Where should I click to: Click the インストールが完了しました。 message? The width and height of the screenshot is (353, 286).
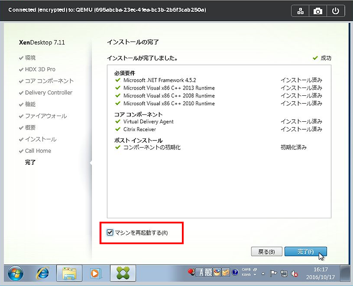143,58
